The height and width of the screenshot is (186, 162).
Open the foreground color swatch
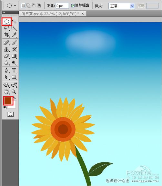point(8,101)
